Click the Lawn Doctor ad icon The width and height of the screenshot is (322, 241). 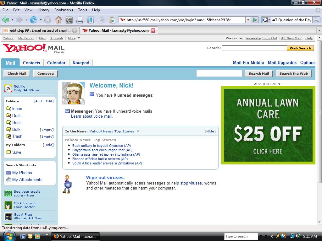pos(8,205)
